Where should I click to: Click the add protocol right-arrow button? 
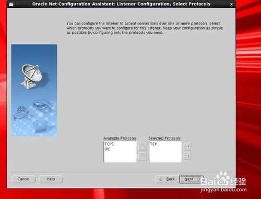coord(143,146)
